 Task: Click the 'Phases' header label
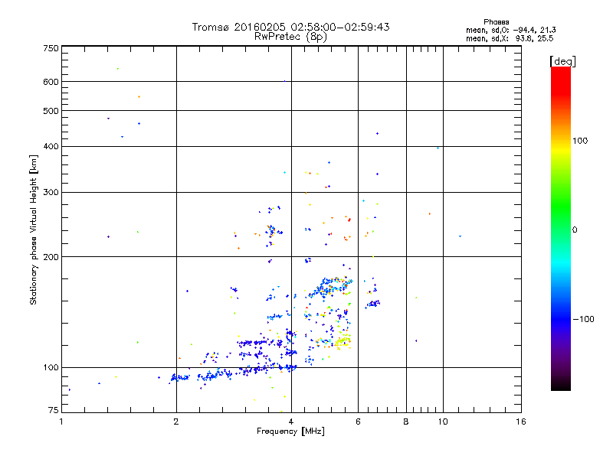click(496, 22)
